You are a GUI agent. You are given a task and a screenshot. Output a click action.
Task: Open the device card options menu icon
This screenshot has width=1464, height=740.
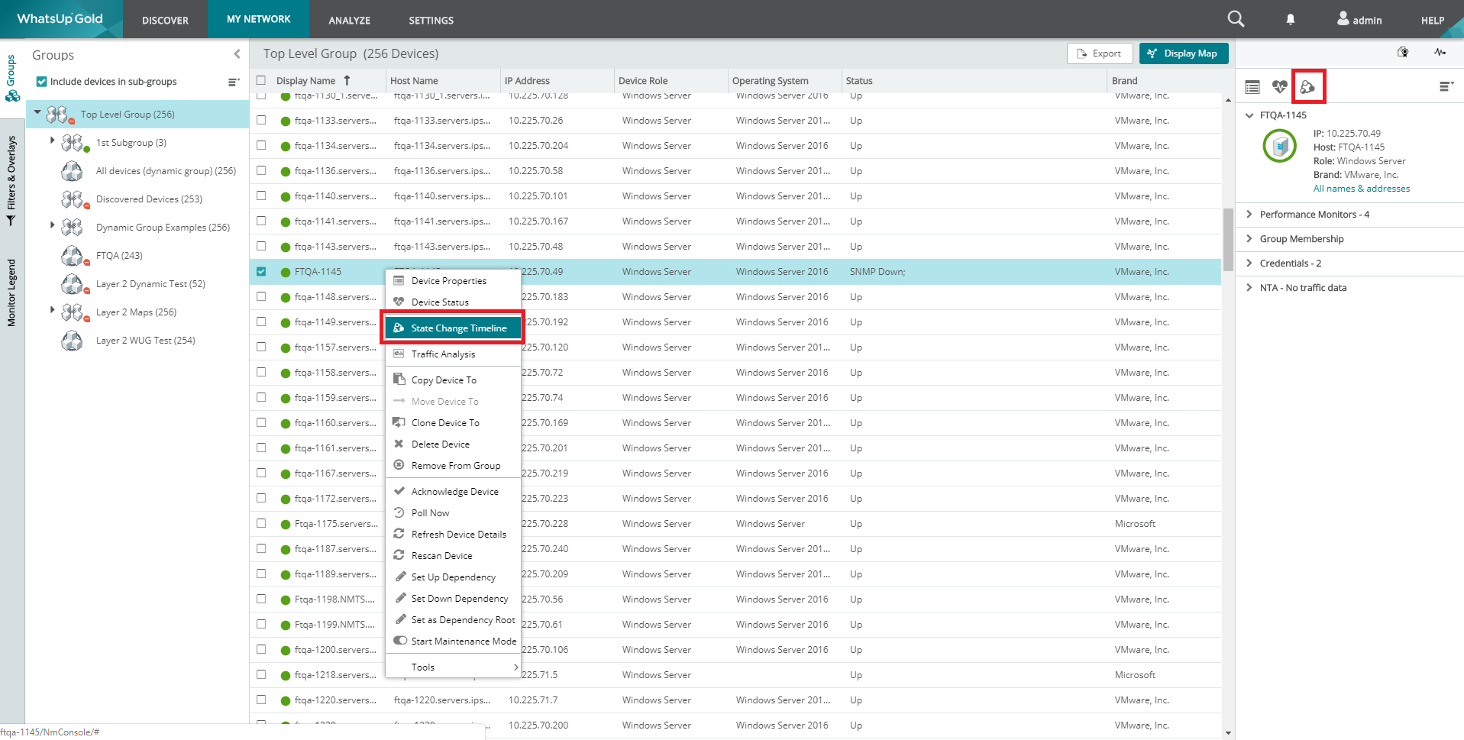(x=1446, y=87)
